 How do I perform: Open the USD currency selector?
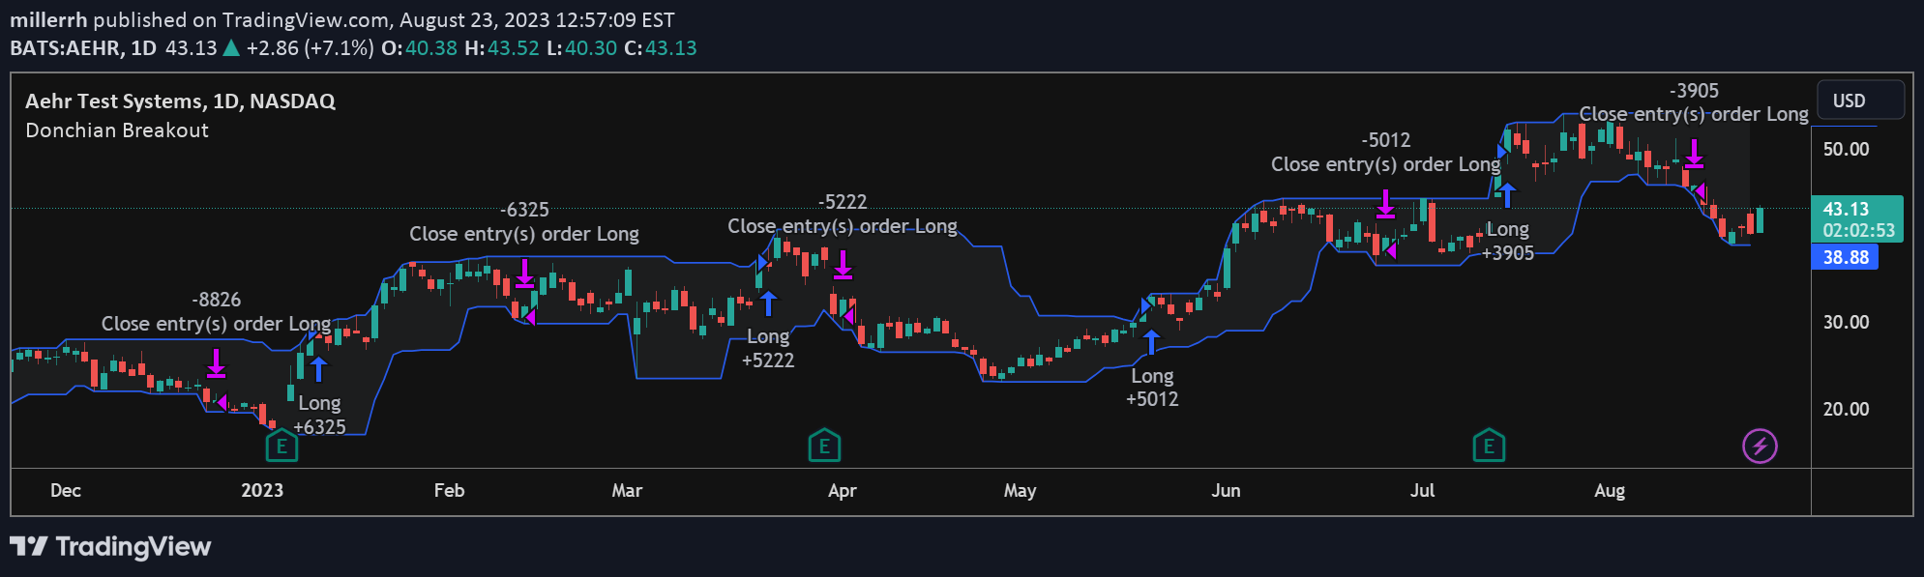click(x=1860, y=101)
